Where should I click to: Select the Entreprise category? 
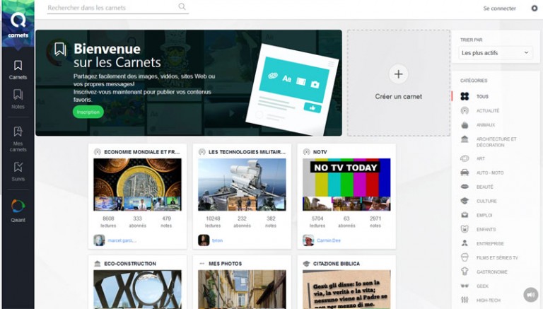(x=490, y=243)
